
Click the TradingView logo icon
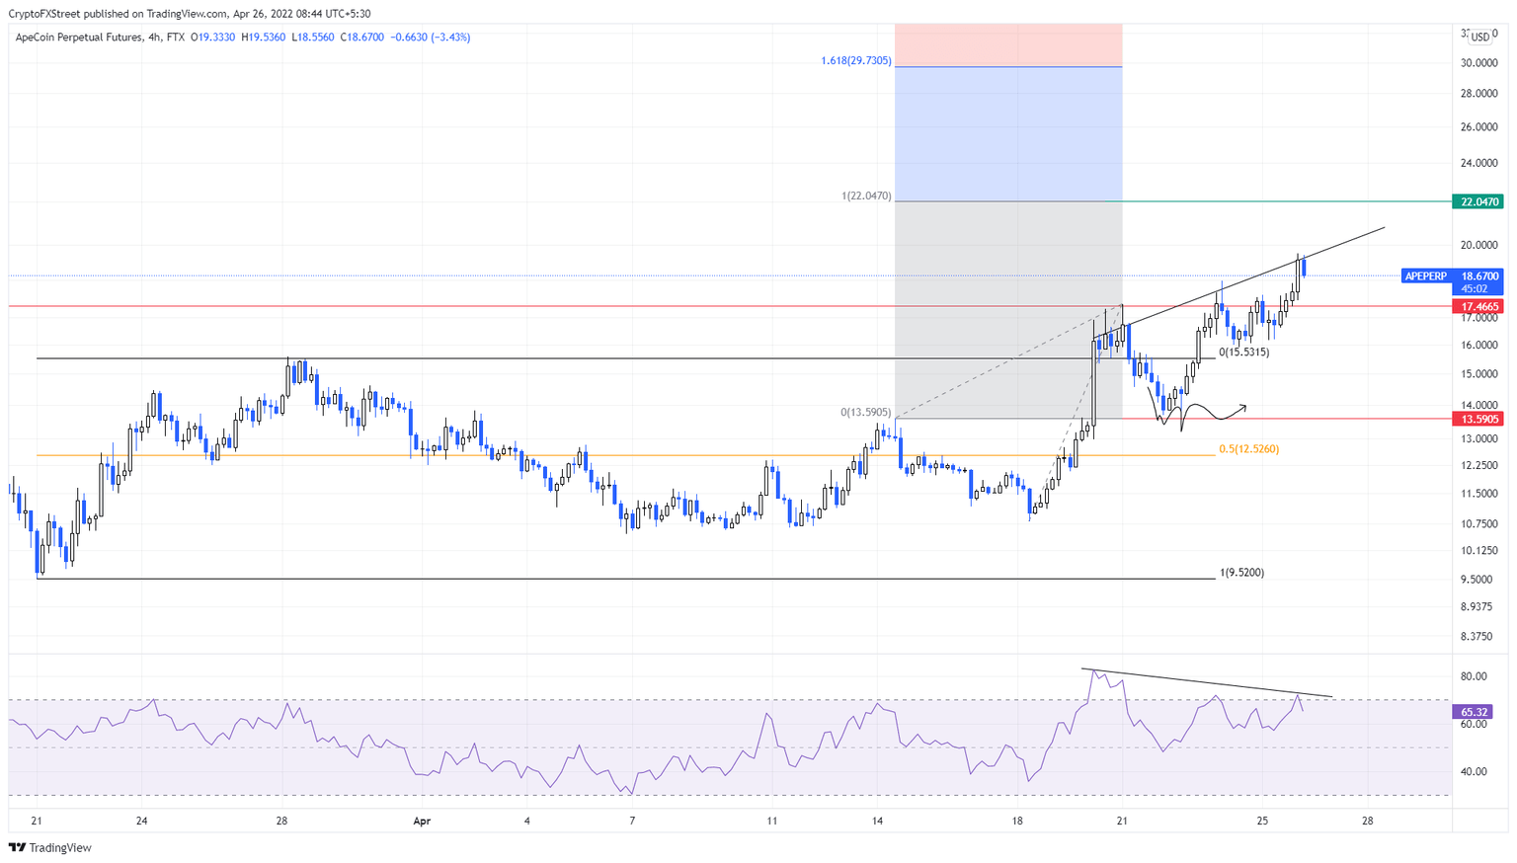[x=15, y=848]
